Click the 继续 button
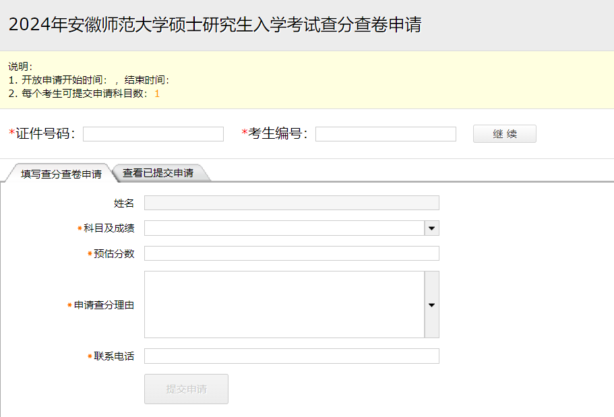 pos(504,134)
